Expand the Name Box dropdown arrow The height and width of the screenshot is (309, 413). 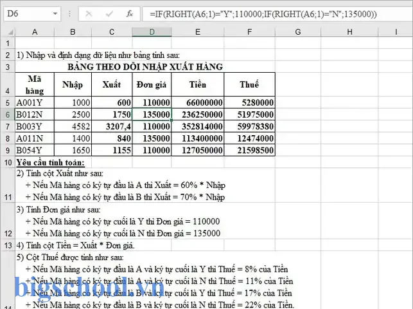(55, 14)
